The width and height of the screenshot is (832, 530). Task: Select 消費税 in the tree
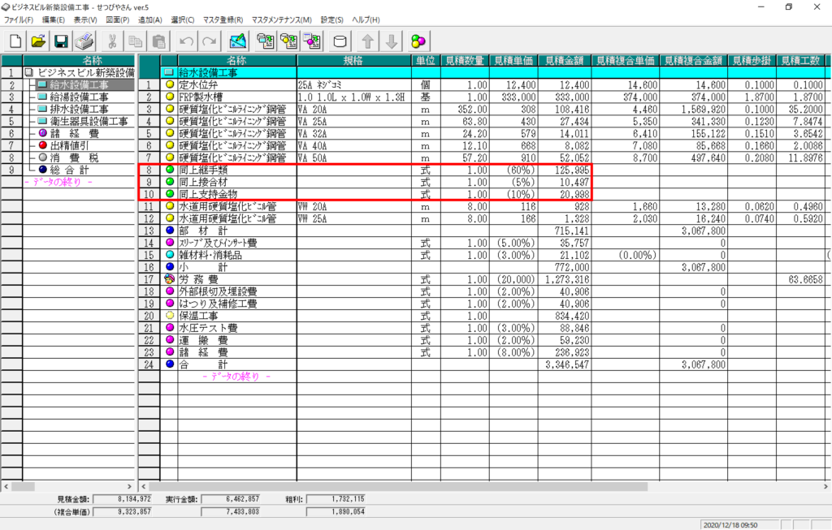click(74, 158)
